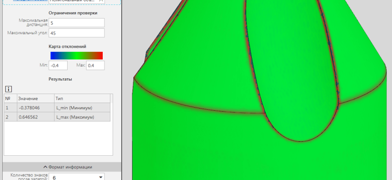
Task: Click the Min deviation value field
Action: (x=58, y=66)
